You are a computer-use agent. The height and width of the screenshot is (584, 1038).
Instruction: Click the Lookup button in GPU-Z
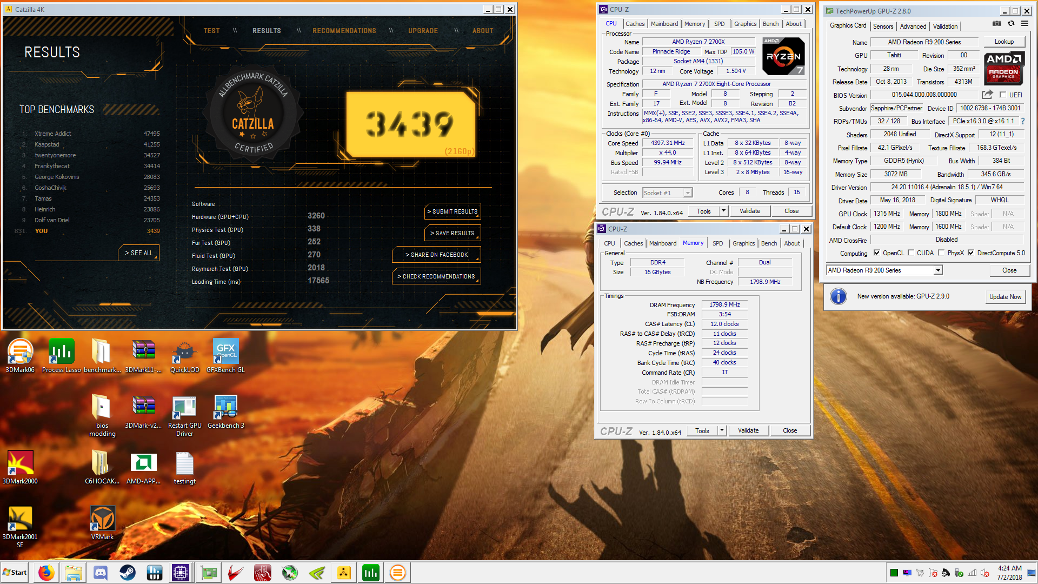point(1004,42)
